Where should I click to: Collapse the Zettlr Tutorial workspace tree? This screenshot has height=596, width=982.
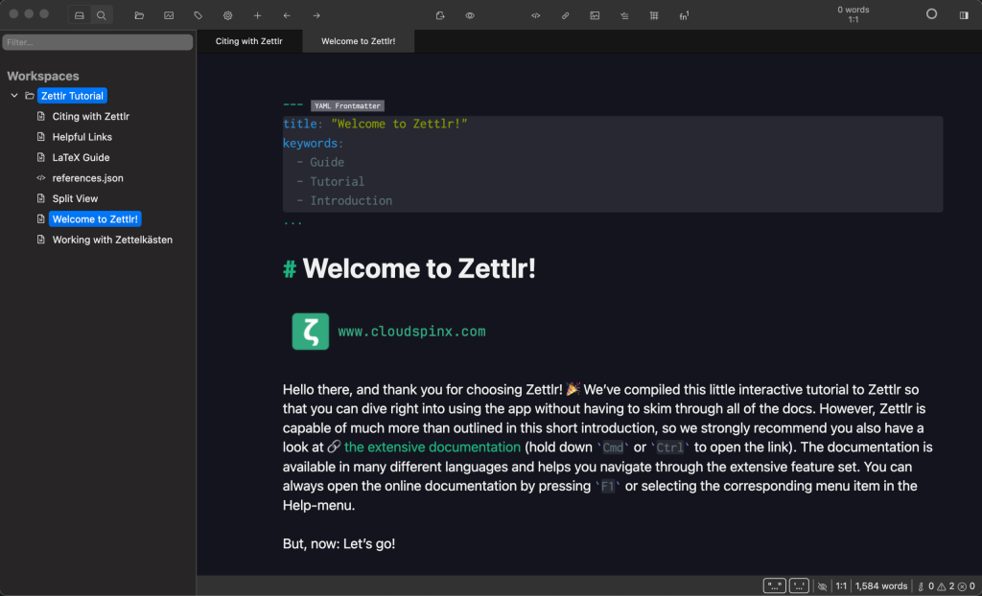click(13, 95)
